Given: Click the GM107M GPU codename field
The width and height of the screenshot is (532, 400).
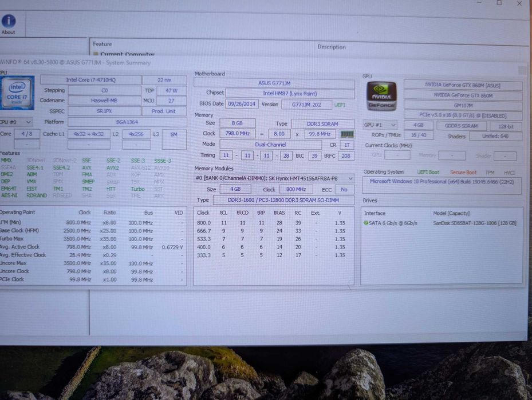Looking at the screenshot, I should [x=463, y=106].
